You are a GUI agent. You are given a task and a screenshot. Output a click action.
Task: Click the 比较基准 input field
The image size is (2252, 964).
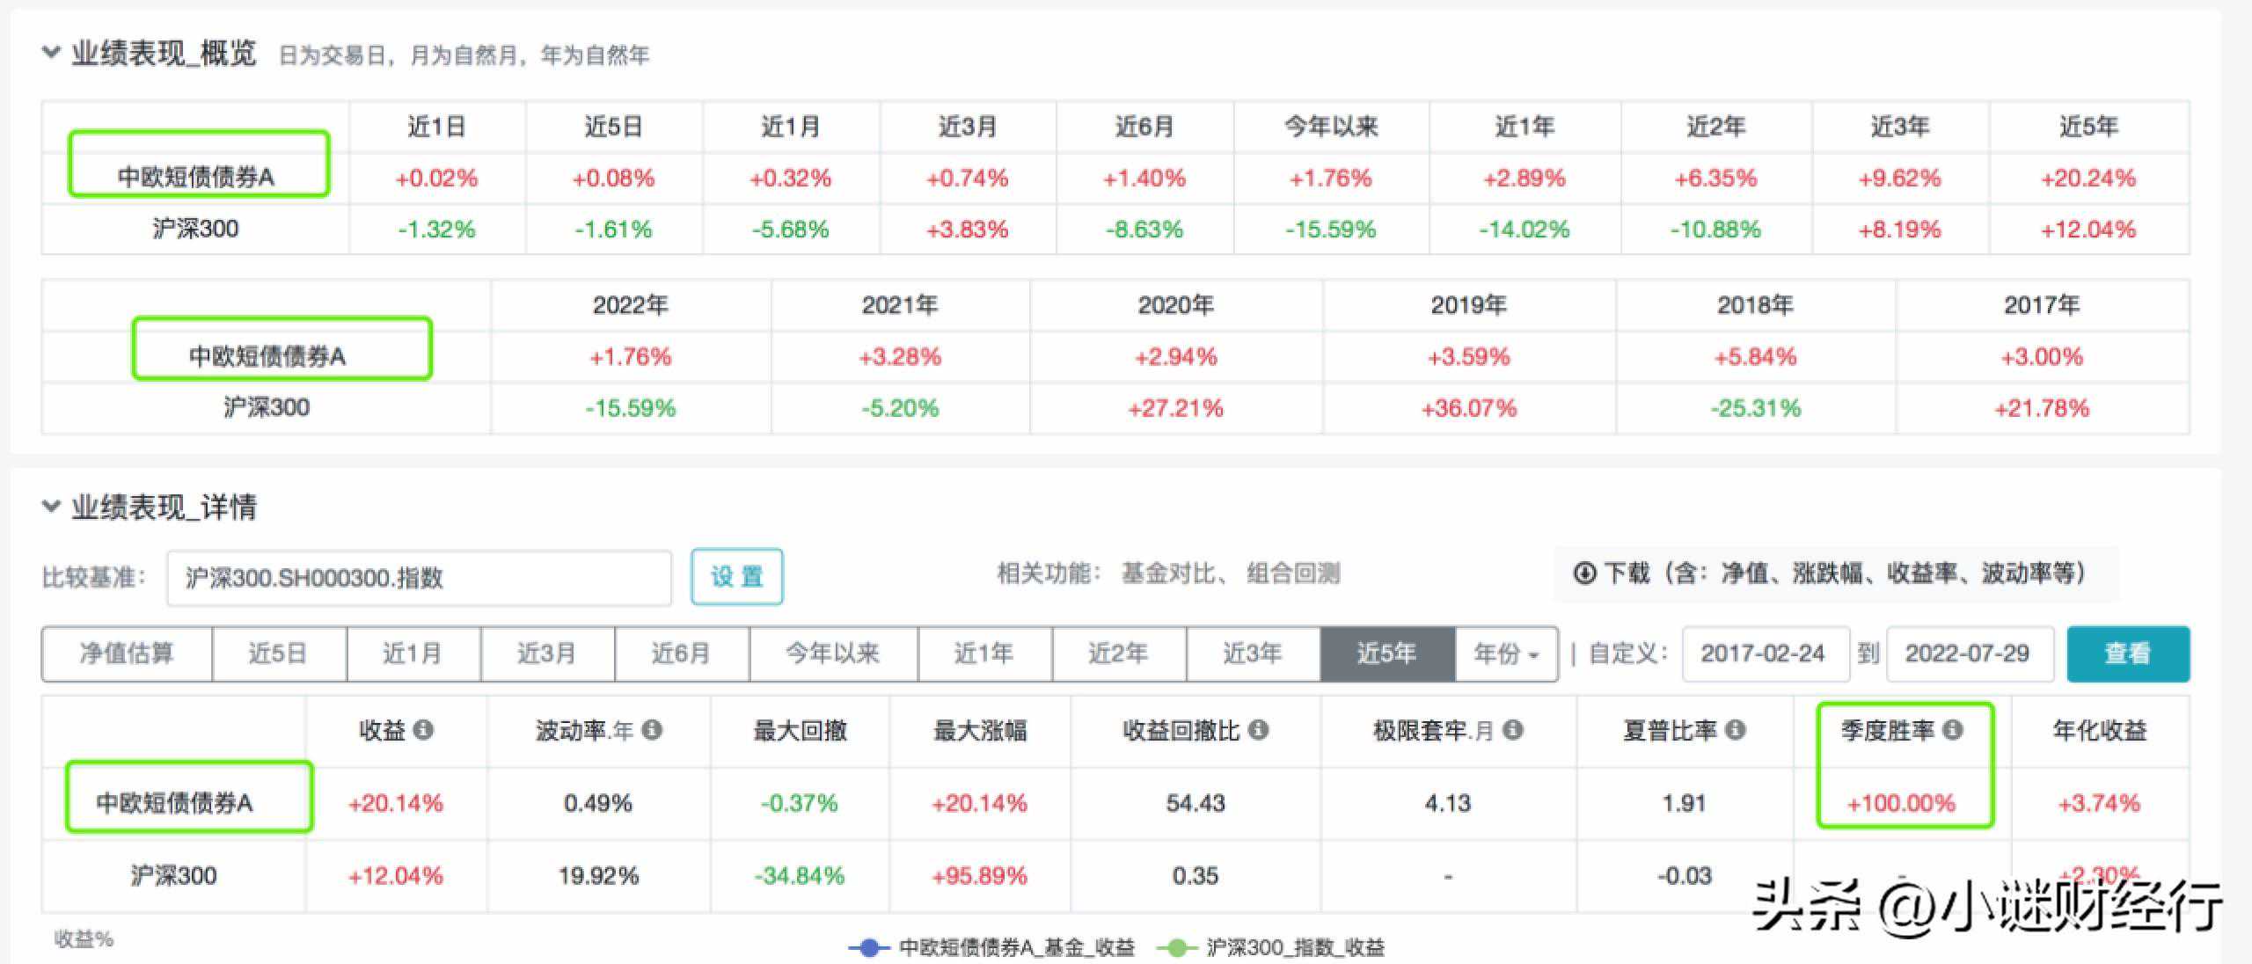[x=419, y=578]
